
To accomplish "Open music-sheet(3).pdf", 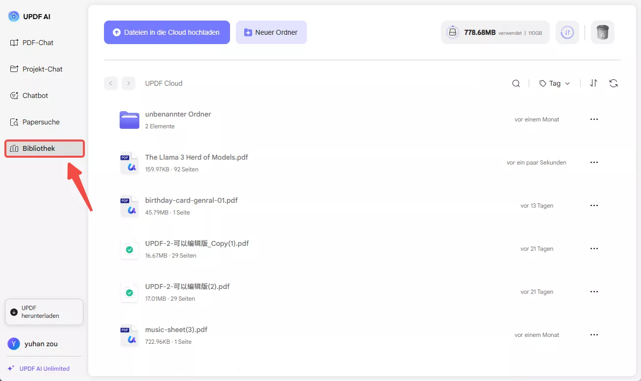I will click(x=177, y=330).
